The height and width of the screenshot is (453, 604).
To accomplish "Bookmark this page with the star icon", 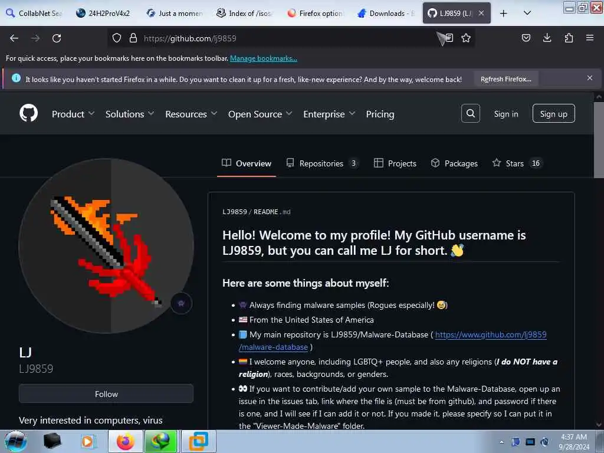I will pos(466,38).
